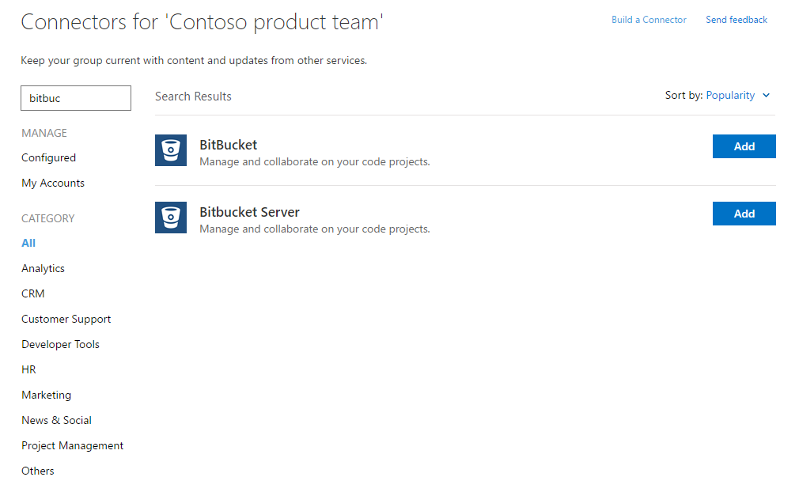
Task: Open the Send feedback link
Action: (737, 19)
